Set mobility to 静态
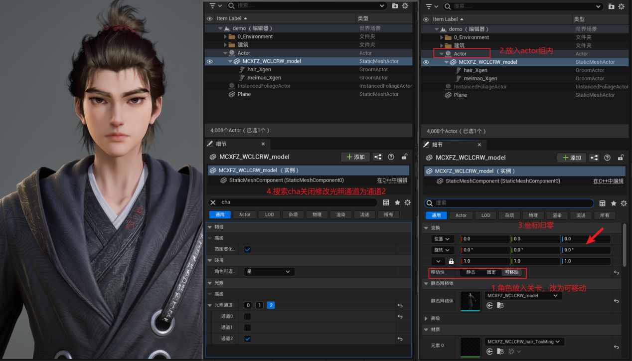 coord(471,273)
